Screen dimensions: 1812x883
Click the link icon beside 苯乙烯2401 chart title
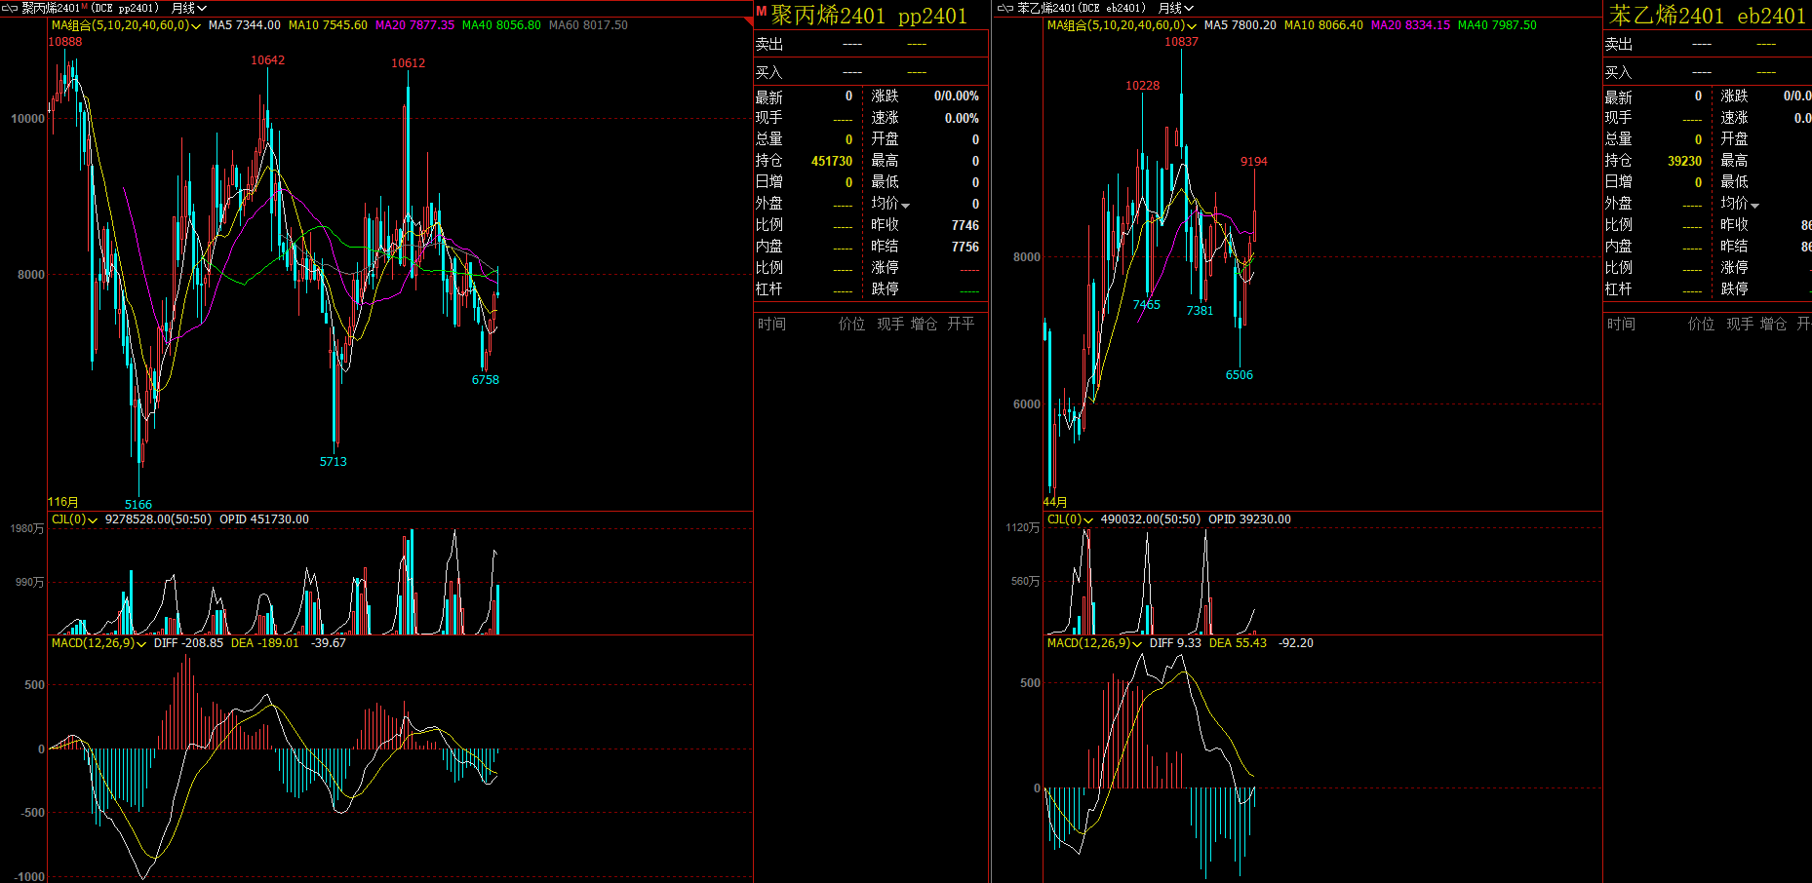tap(1004, 8)
